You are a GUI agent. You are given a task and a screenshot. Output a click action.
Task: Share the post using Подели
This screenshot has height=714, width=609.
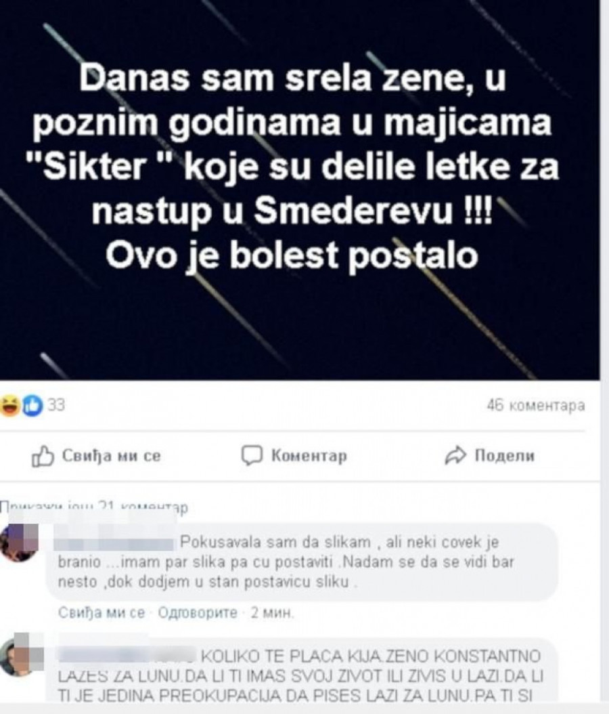(x=489, y=455)
